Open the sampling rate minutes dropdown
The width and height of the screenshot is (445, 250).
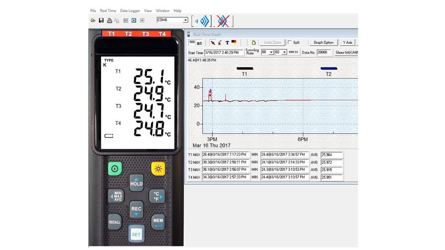pos(271,52)
